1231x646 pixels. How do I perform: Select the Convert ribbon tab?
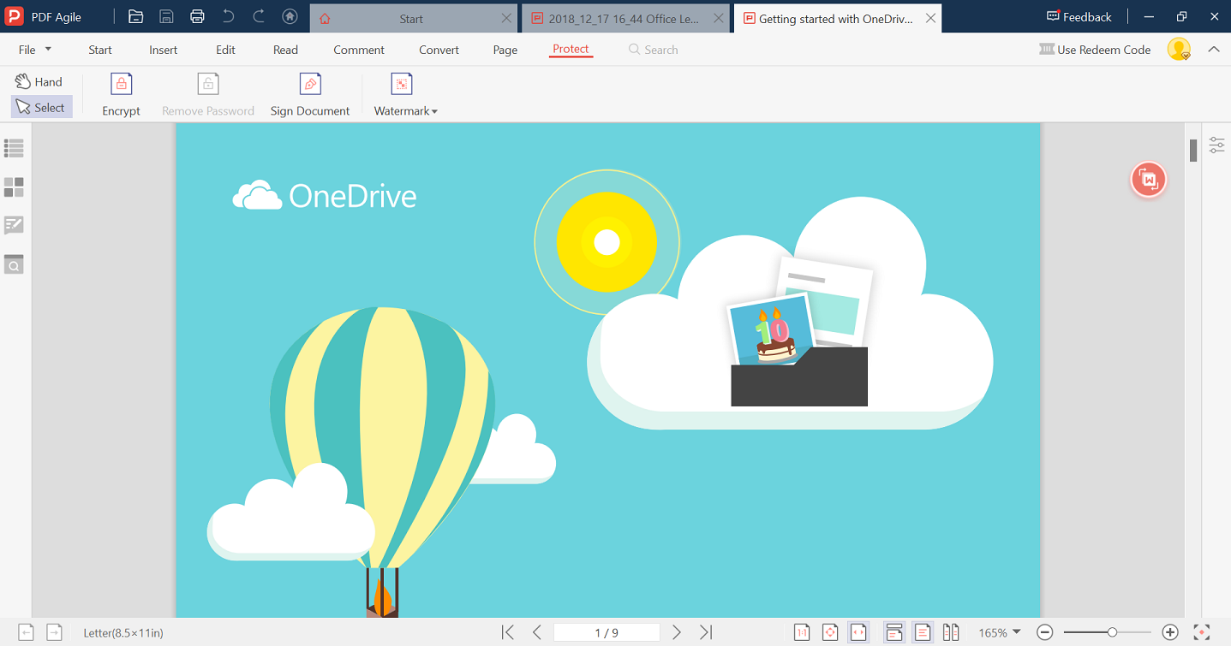[x=439, y=50]
